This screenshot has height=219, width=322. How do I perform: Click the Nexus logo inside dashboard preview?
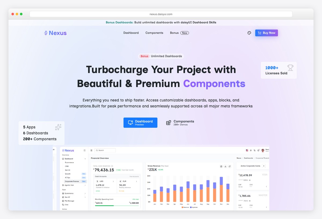tap(68, 150)
